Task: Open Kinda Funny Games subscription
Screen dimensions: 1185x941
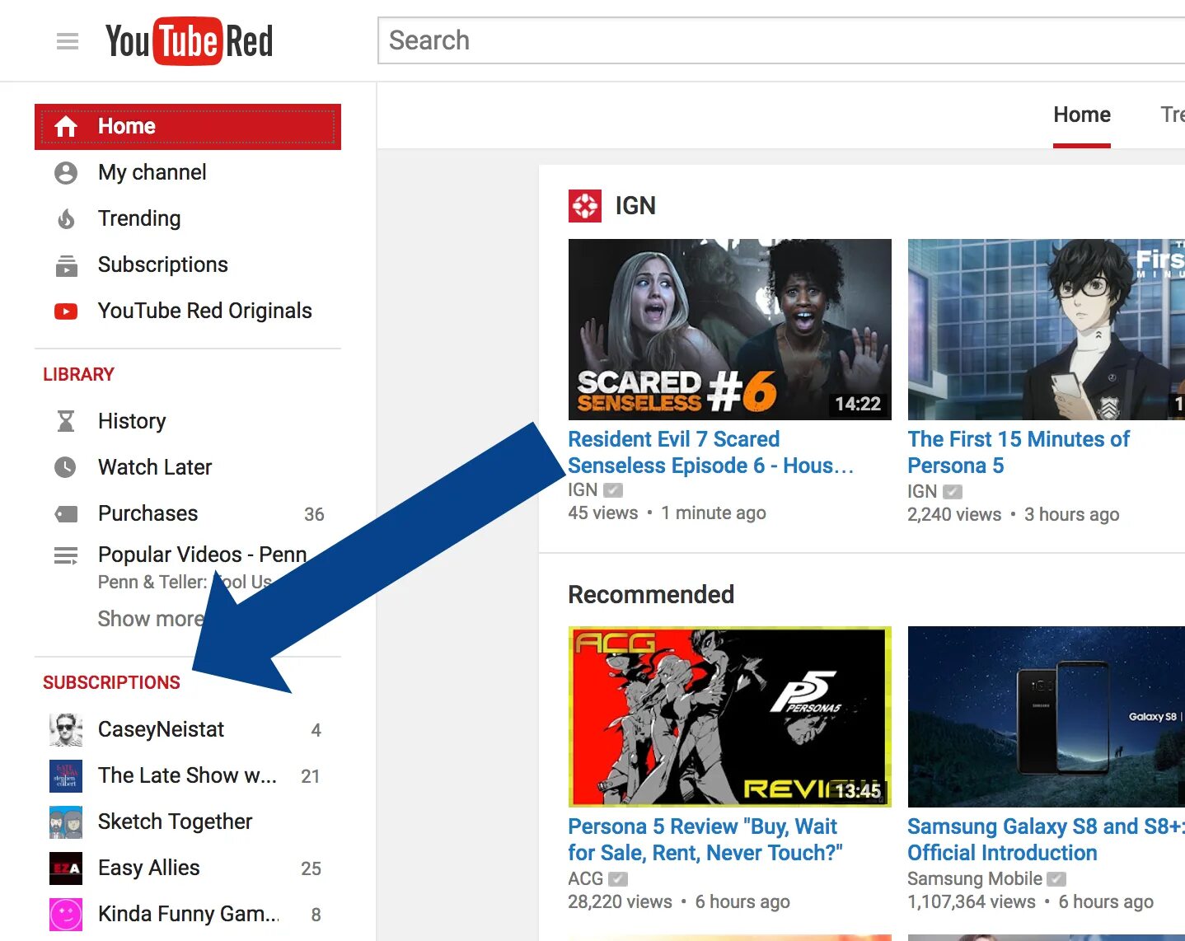Action: pyautogui.click(x=188, y=915)
